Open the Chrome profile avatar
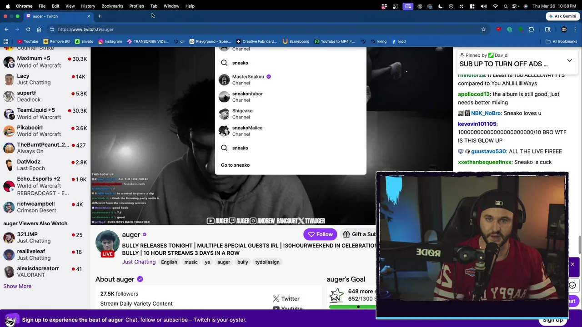The width and height of the screenshot is (582, 327). click(564, 30)
